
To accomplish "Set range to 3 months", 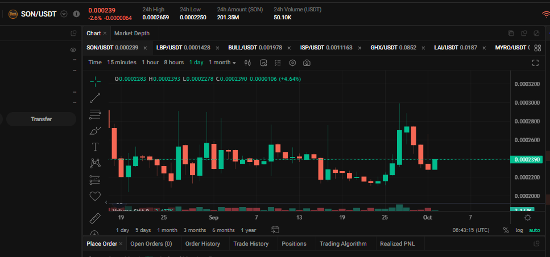I will click(x=195, y=230).
